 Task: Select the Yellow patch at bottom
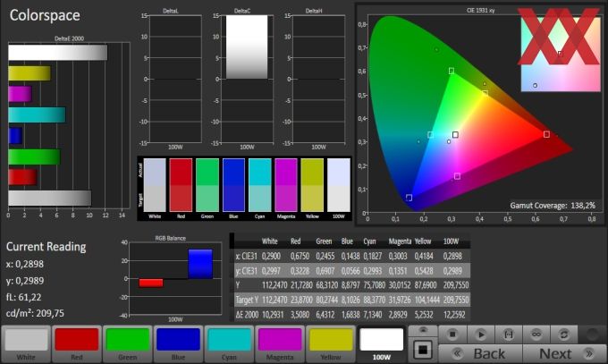(x=331, y=344)
